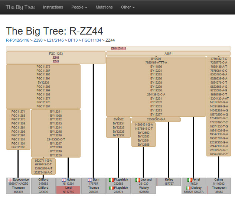Follow the R-P312/S116 breadcrumb link
This screenshot has height=204, width=235.
point(17,40)
